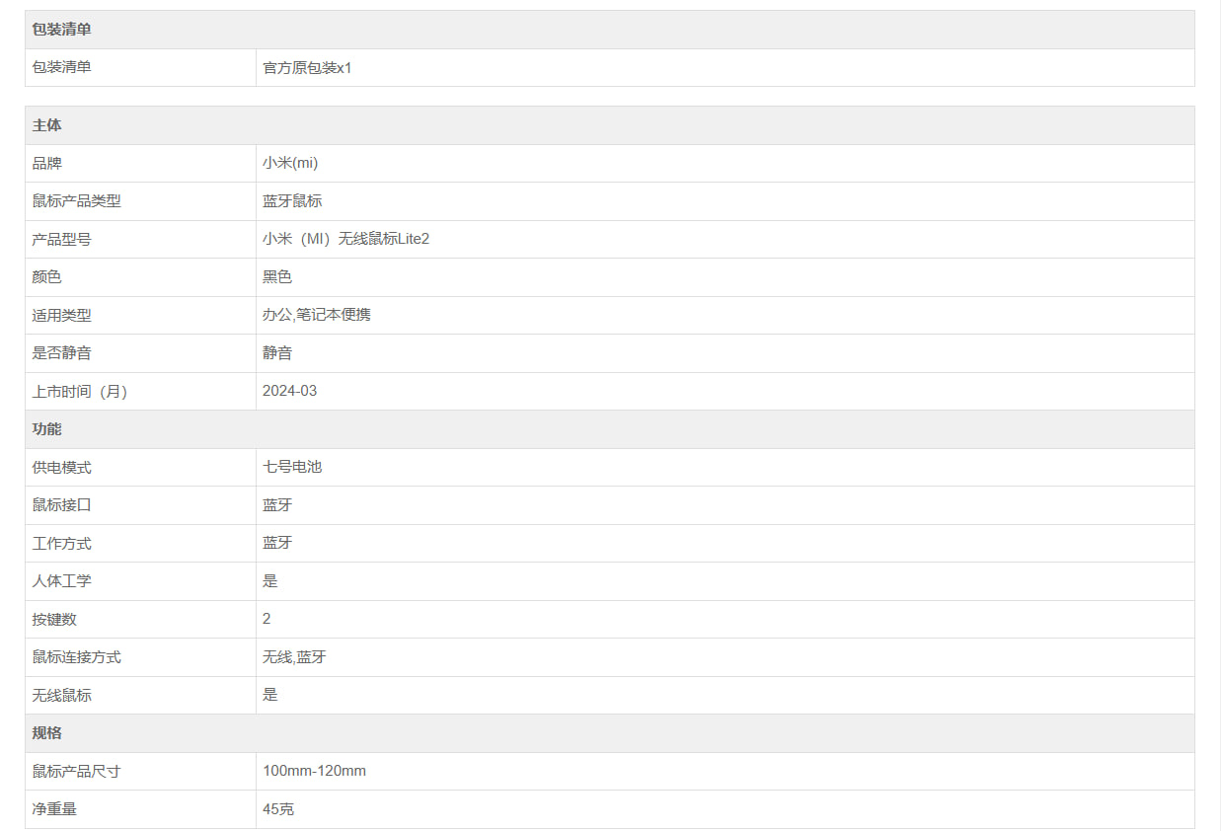
Task: Click the 功能 section header
Action: click(46, 429)
